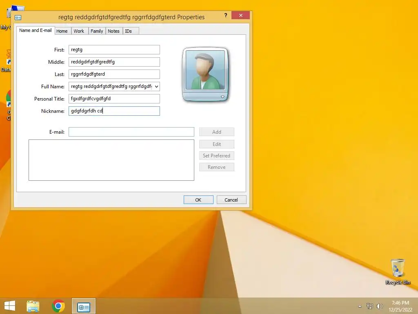Open the Family tab

97,31
